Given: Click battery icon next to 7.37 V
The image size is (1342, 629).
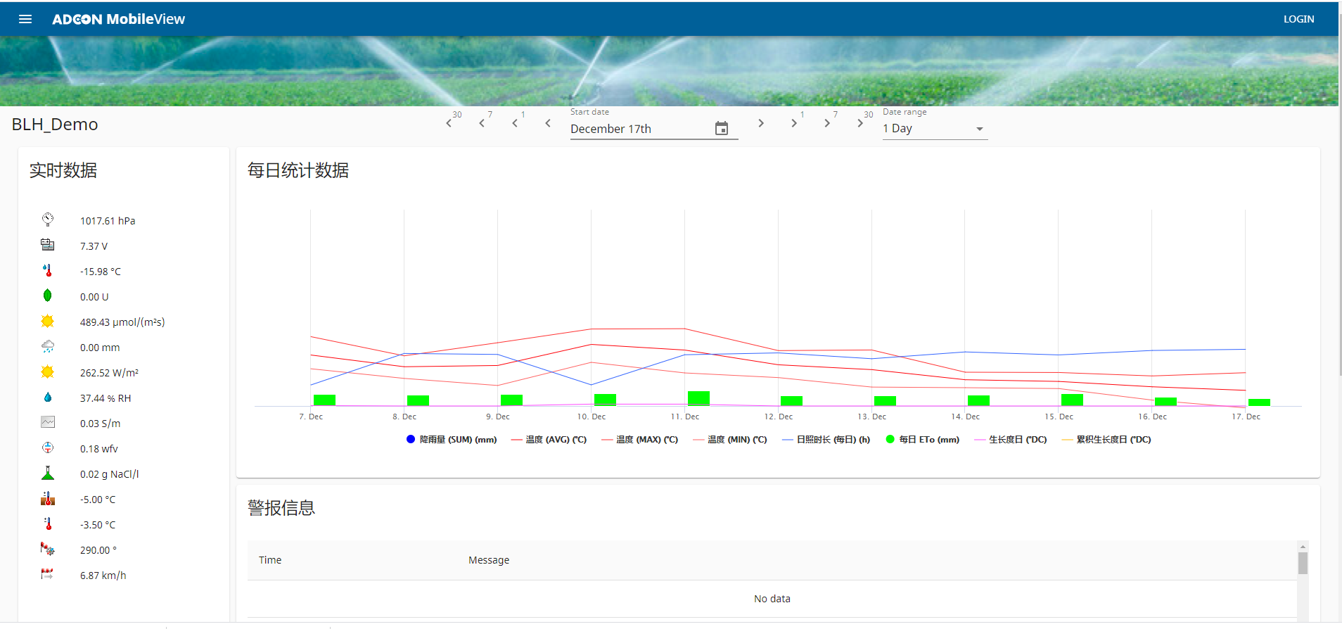Looking at the screenshot, I should pyautogui.click(x=48, y=245).
